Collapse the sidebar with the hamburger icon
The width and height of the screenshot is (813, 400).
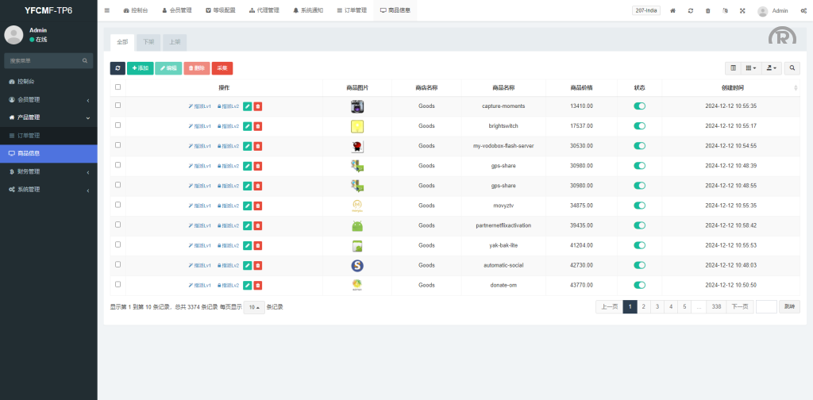(x=107, y=10)
